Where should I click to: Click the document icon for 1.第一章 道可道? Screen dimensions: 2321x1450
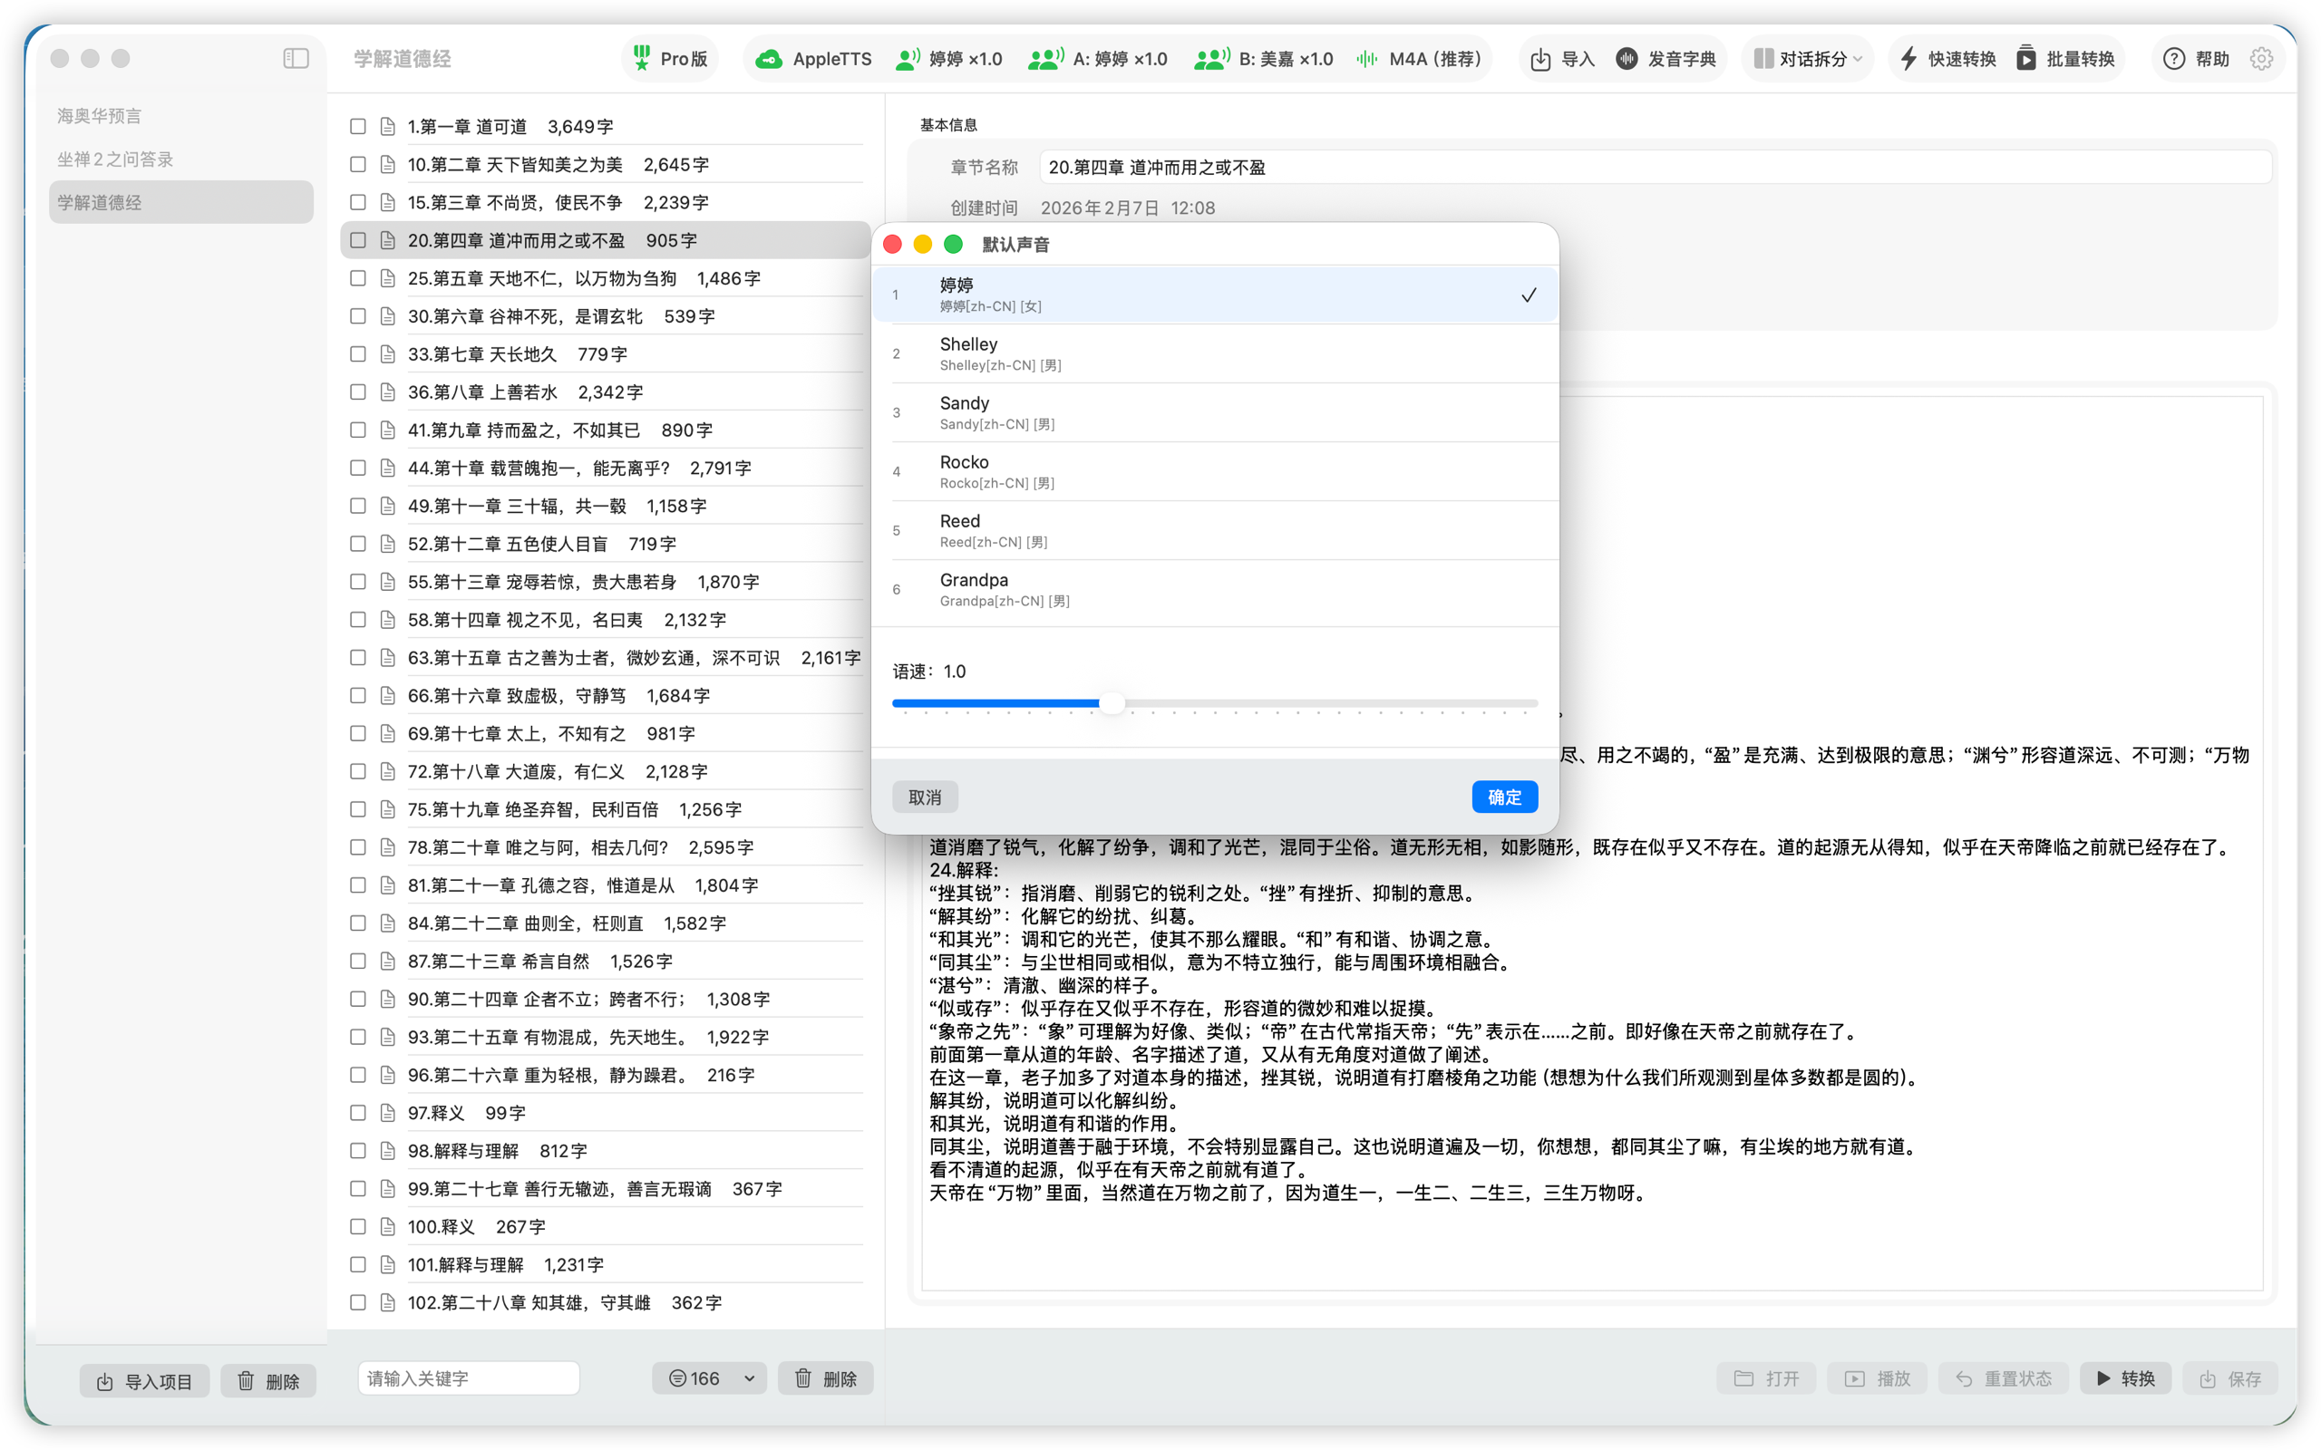[x=387, y=127]
